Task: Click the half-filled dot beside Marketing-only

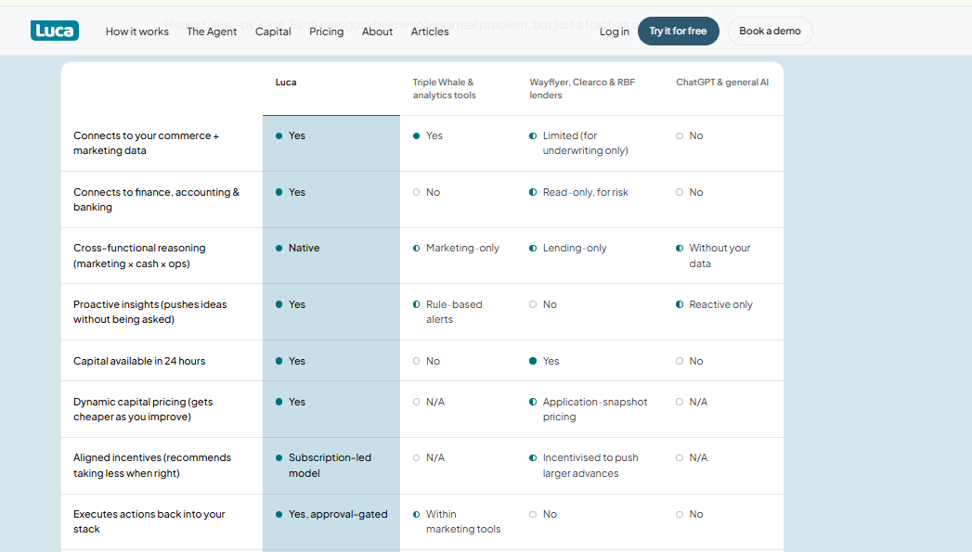Action: coord(417,249)
